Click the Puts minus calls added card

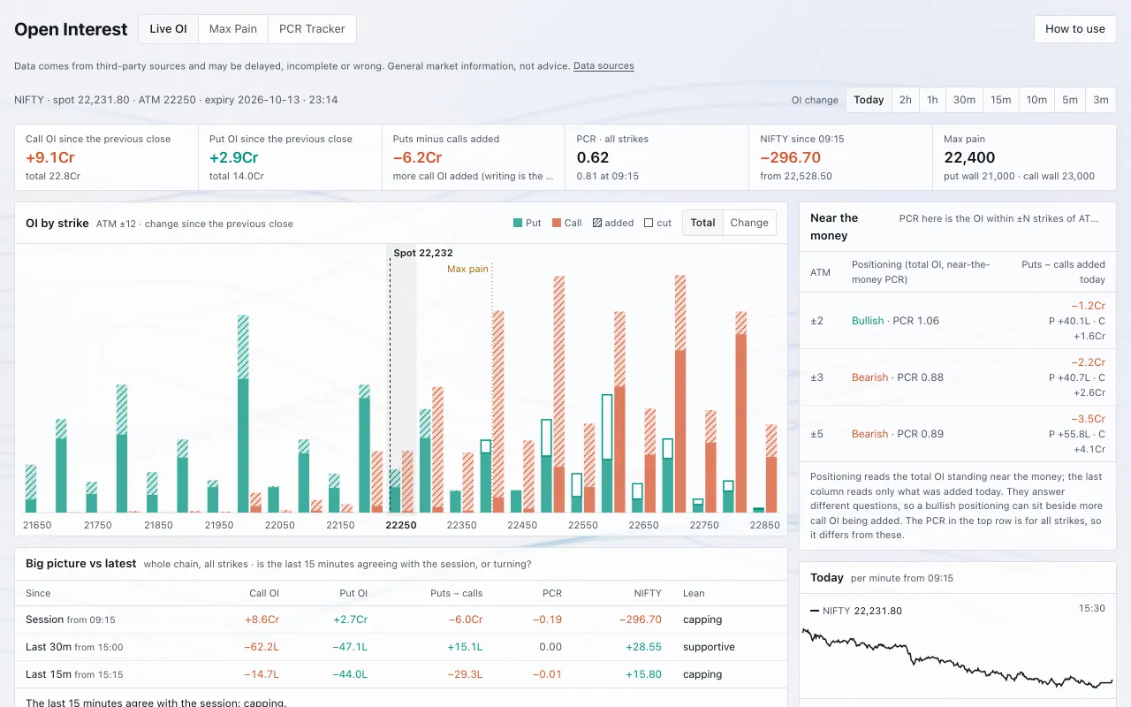[474, 157]
